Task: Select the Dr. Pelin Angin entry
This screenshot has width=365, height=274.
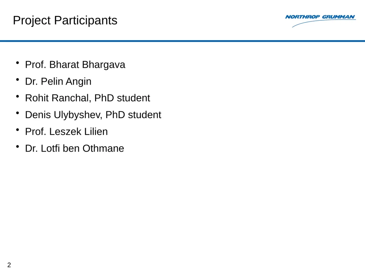Action: click(x=58, y=82)
